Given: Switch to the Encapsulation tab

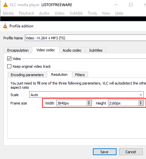Looking at the screenshot, I should pyautogui.click(x=18, y=50).
